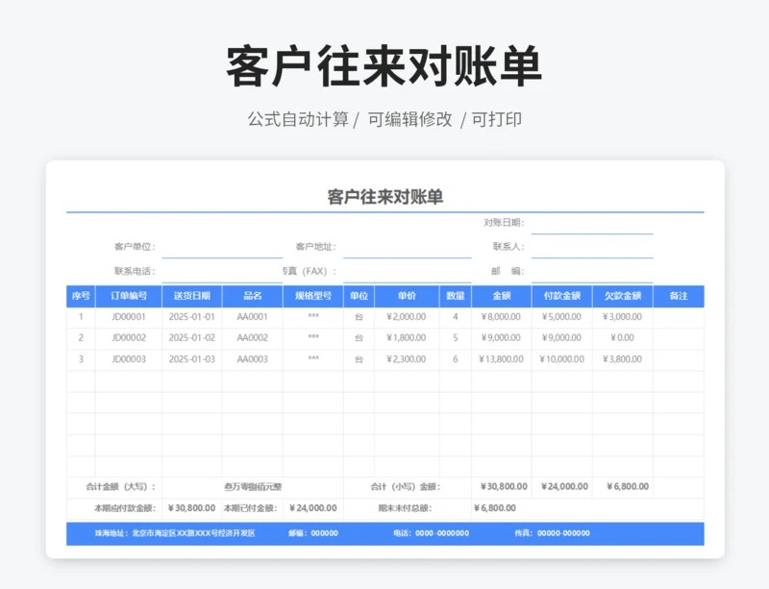
Task: Click delivery date 2025-01-03
Action: coord(191,359)
